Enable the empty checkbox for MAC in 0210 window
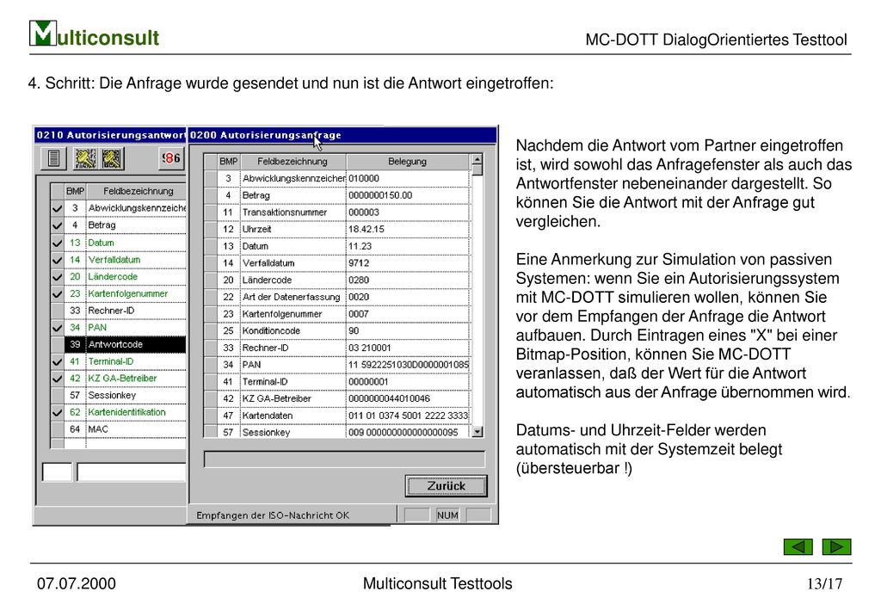 pyautogui.click(x=57, y=429)
